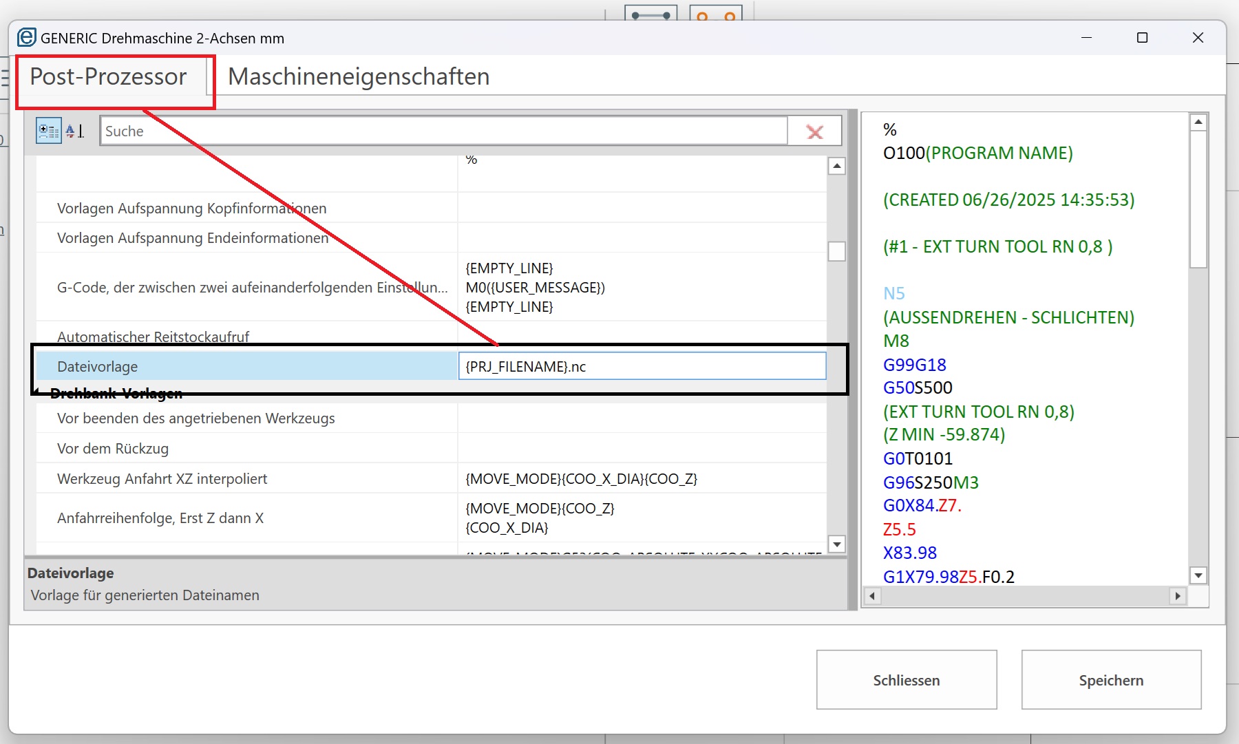
Task: Click the Suche search field
Action: (x=444, y=131)
